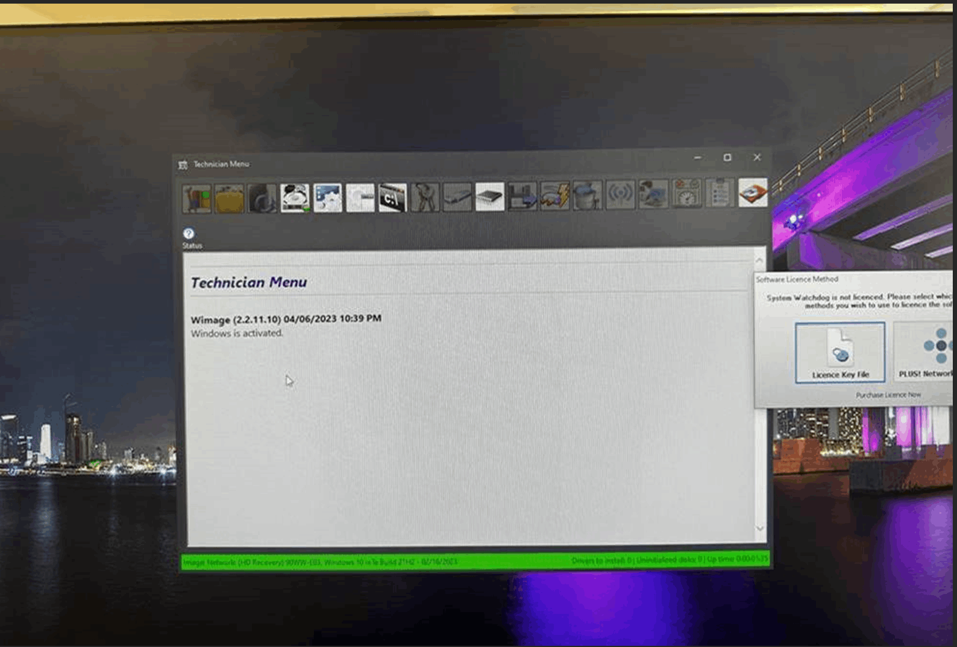Click the lightning bolt toolbar icon
The width and height of the screenshot is (957, 647).
555,196
